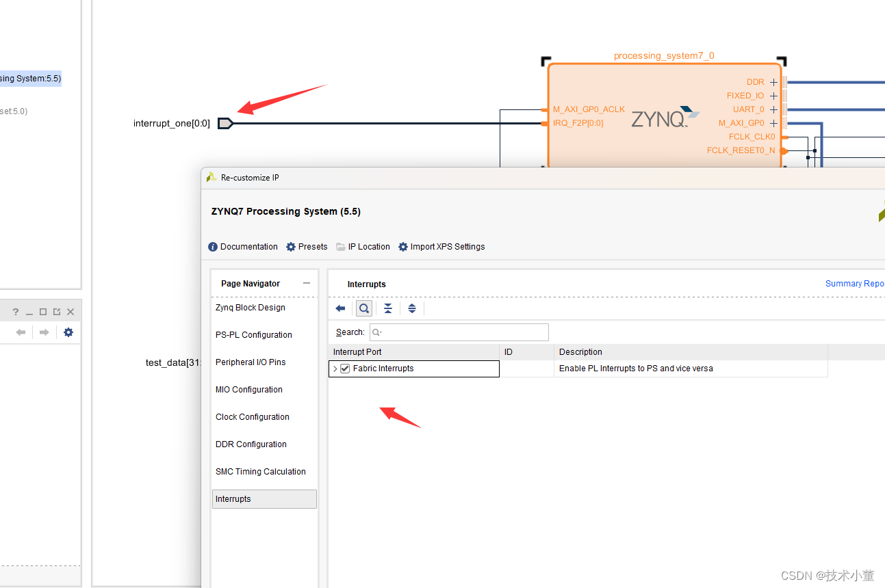This screenshot has width=885, height=588.
Task: Click the ID column header
Action: (x=527, y=352)
